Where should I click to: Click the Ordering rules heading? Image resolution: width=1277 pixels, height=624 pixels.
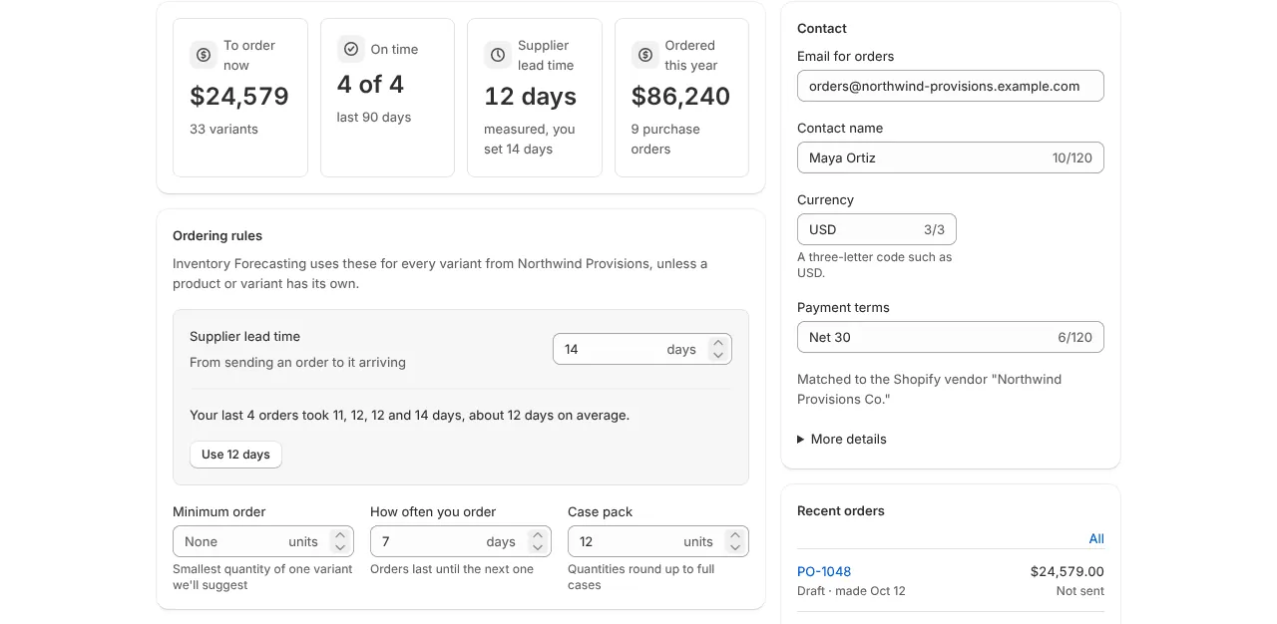point(217,236)
